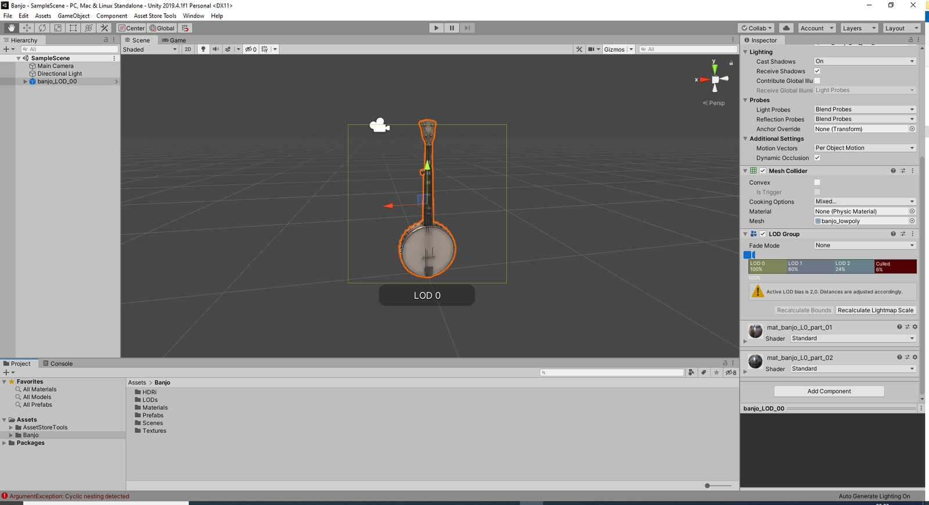Image resolution: width=929 pixels, height=505 pixels.
Task: Select the Rect Transform tool
Action: coord(73,28)
